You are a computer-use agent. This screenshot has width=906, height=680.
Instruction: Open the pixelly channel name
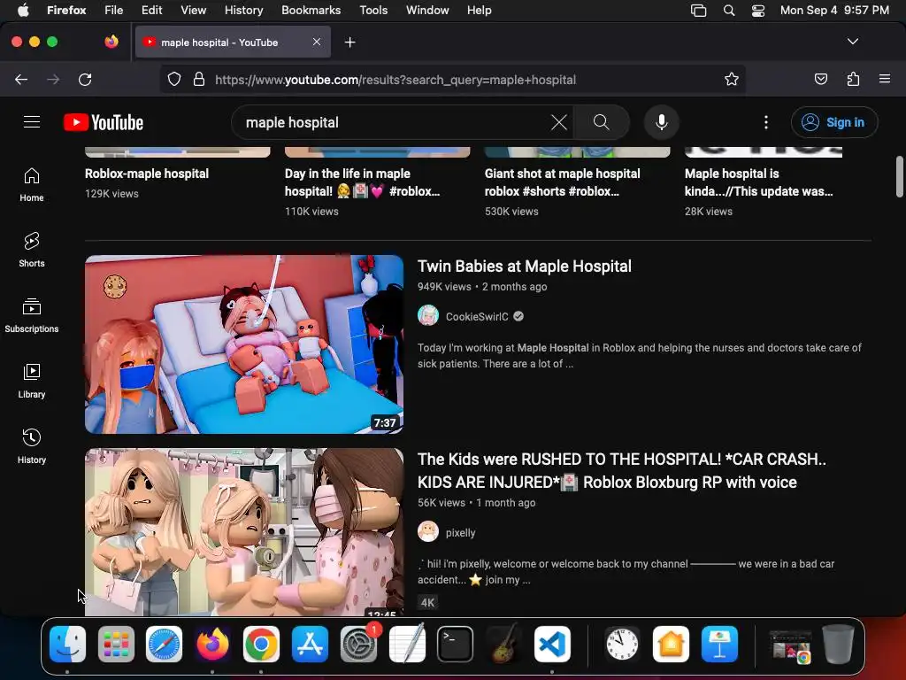(460, 532)
